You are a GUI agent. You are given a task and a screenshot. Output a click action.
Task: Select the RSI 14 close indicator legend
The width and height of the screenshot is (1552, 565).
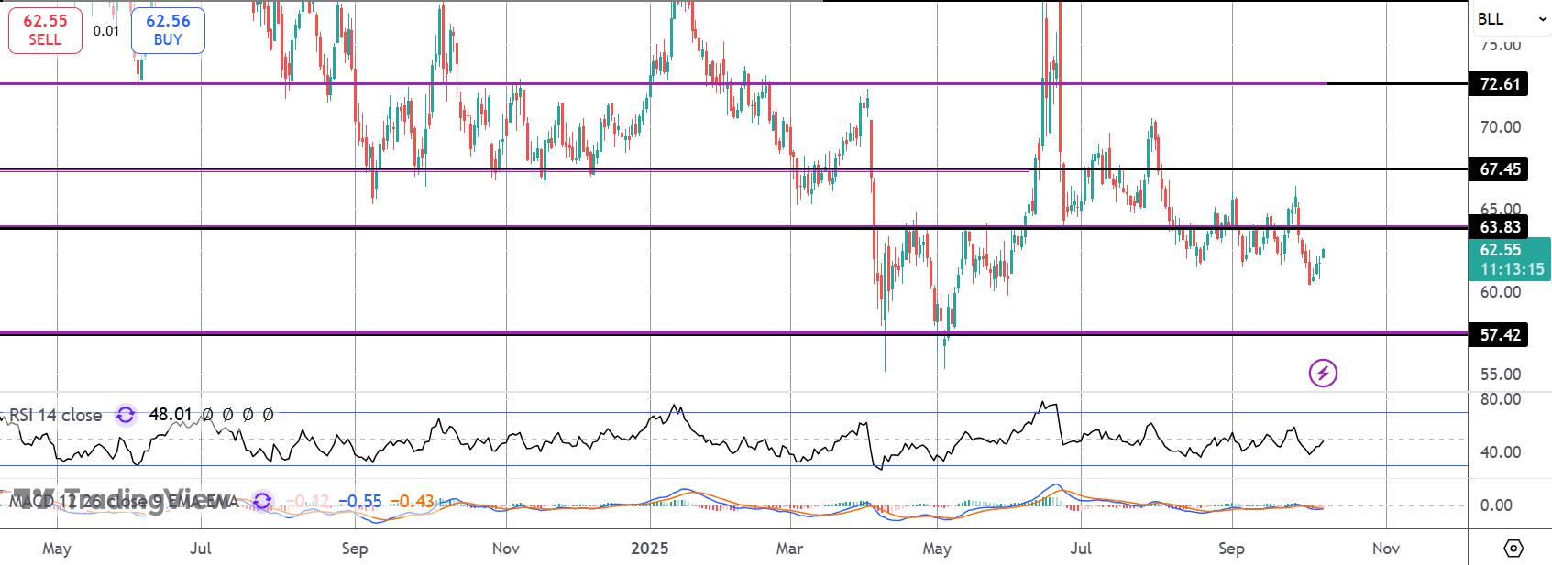56,415
